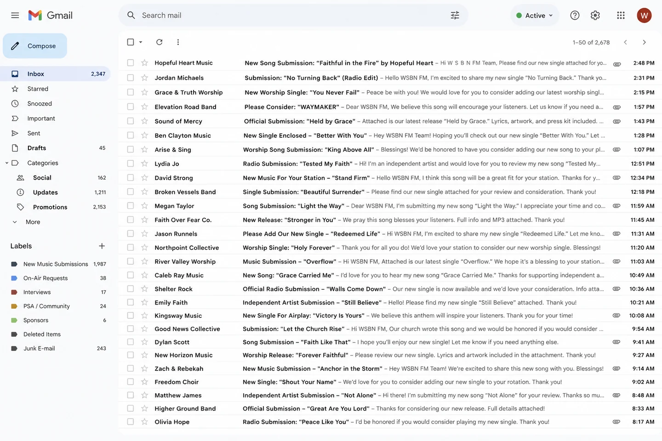Create a new label with plus icon
Image resolution: width=662 pixels, height=441 pixels.
(102, 246)
